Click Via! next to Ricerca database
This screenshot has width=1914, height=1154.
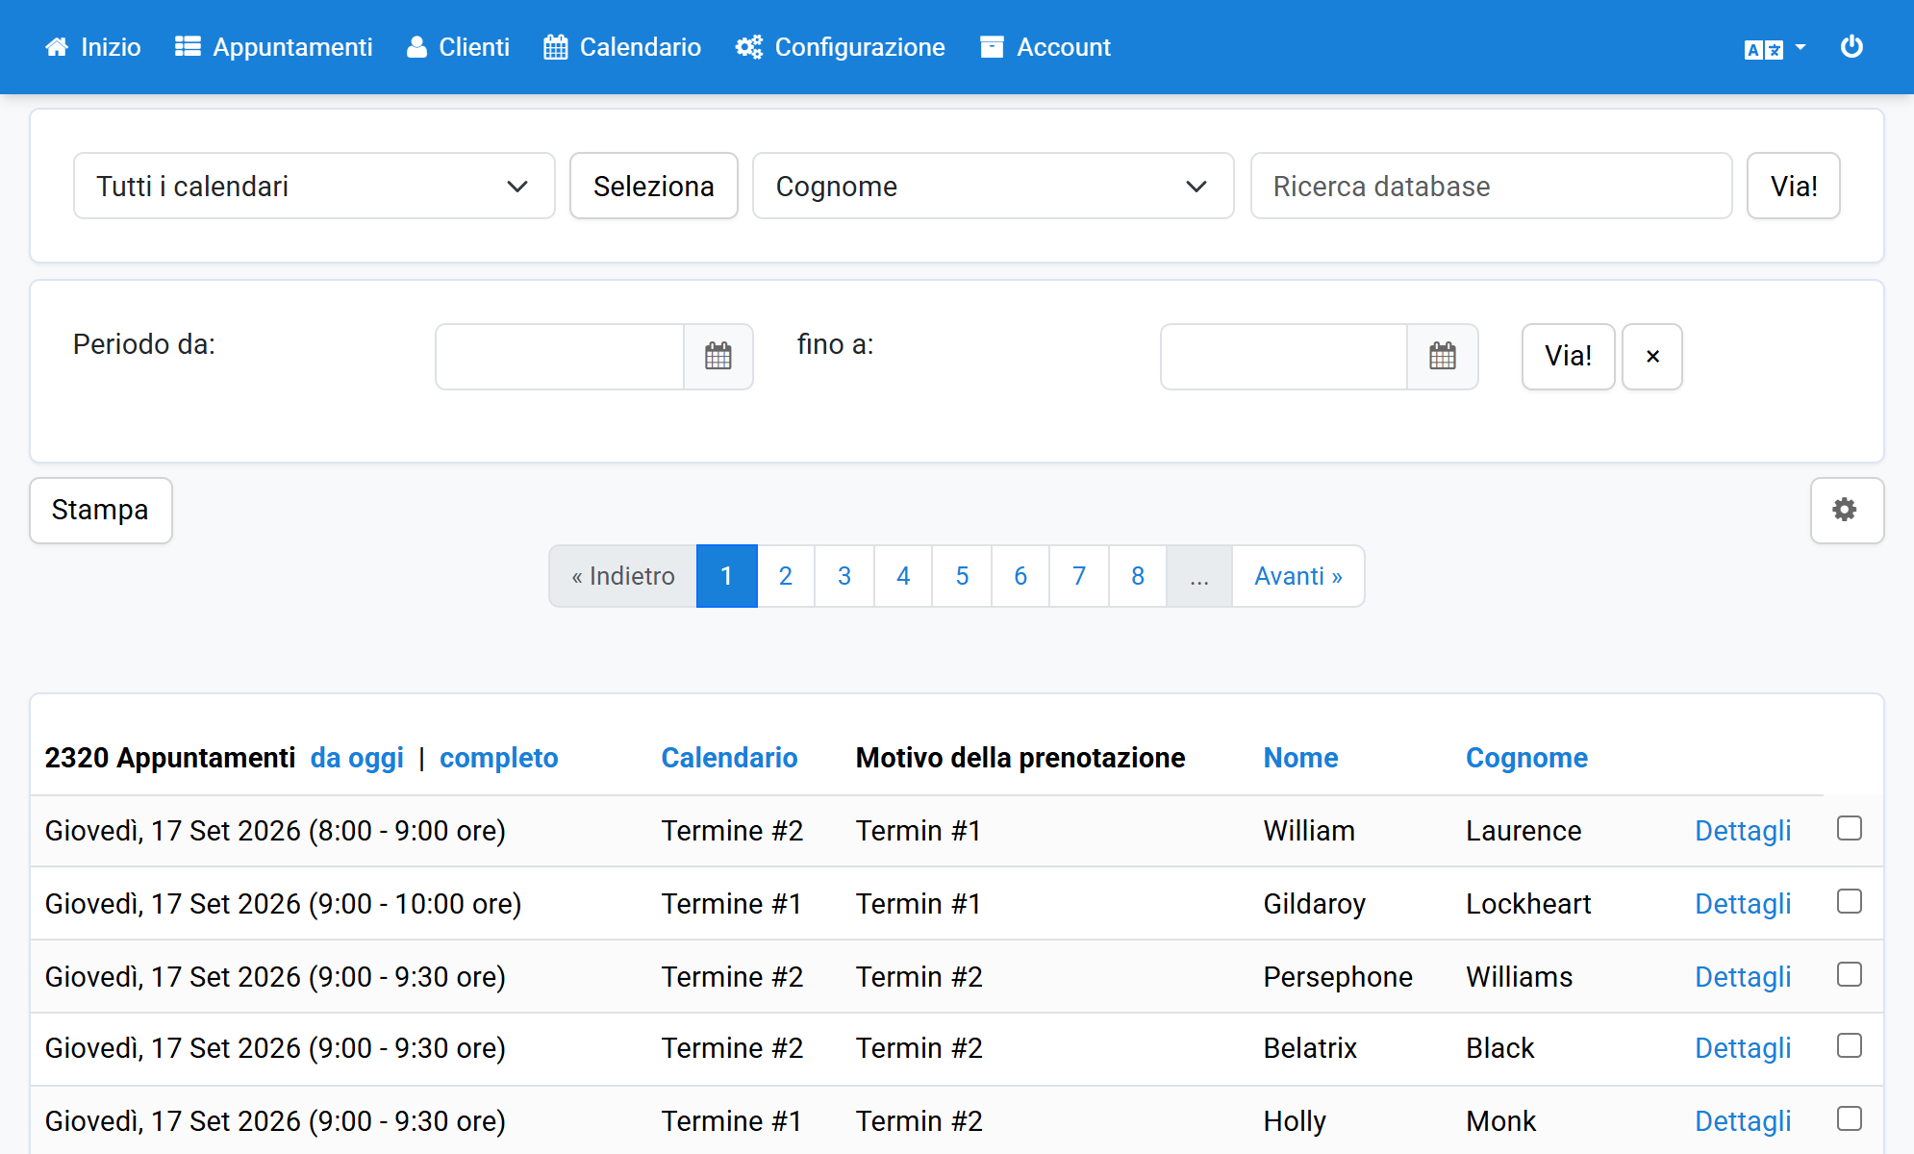pos(1794,186)
